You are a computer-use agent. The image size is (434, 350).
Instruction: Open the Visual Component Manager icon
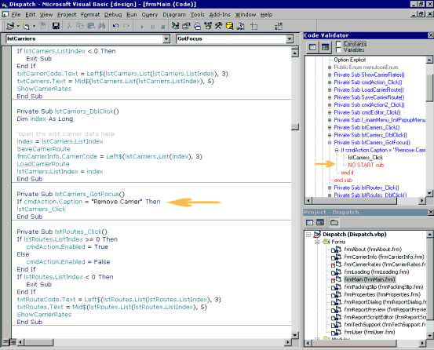[x=240, y=26]
